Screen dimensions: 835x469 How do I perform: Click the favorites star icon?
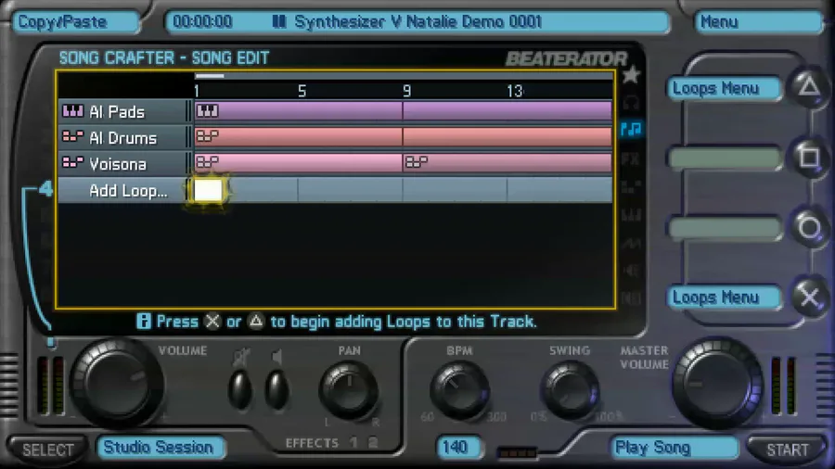631,75
